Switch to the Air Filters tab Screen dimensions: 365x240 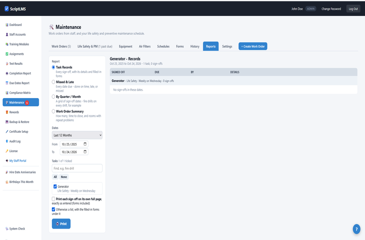tap(145, 47)
